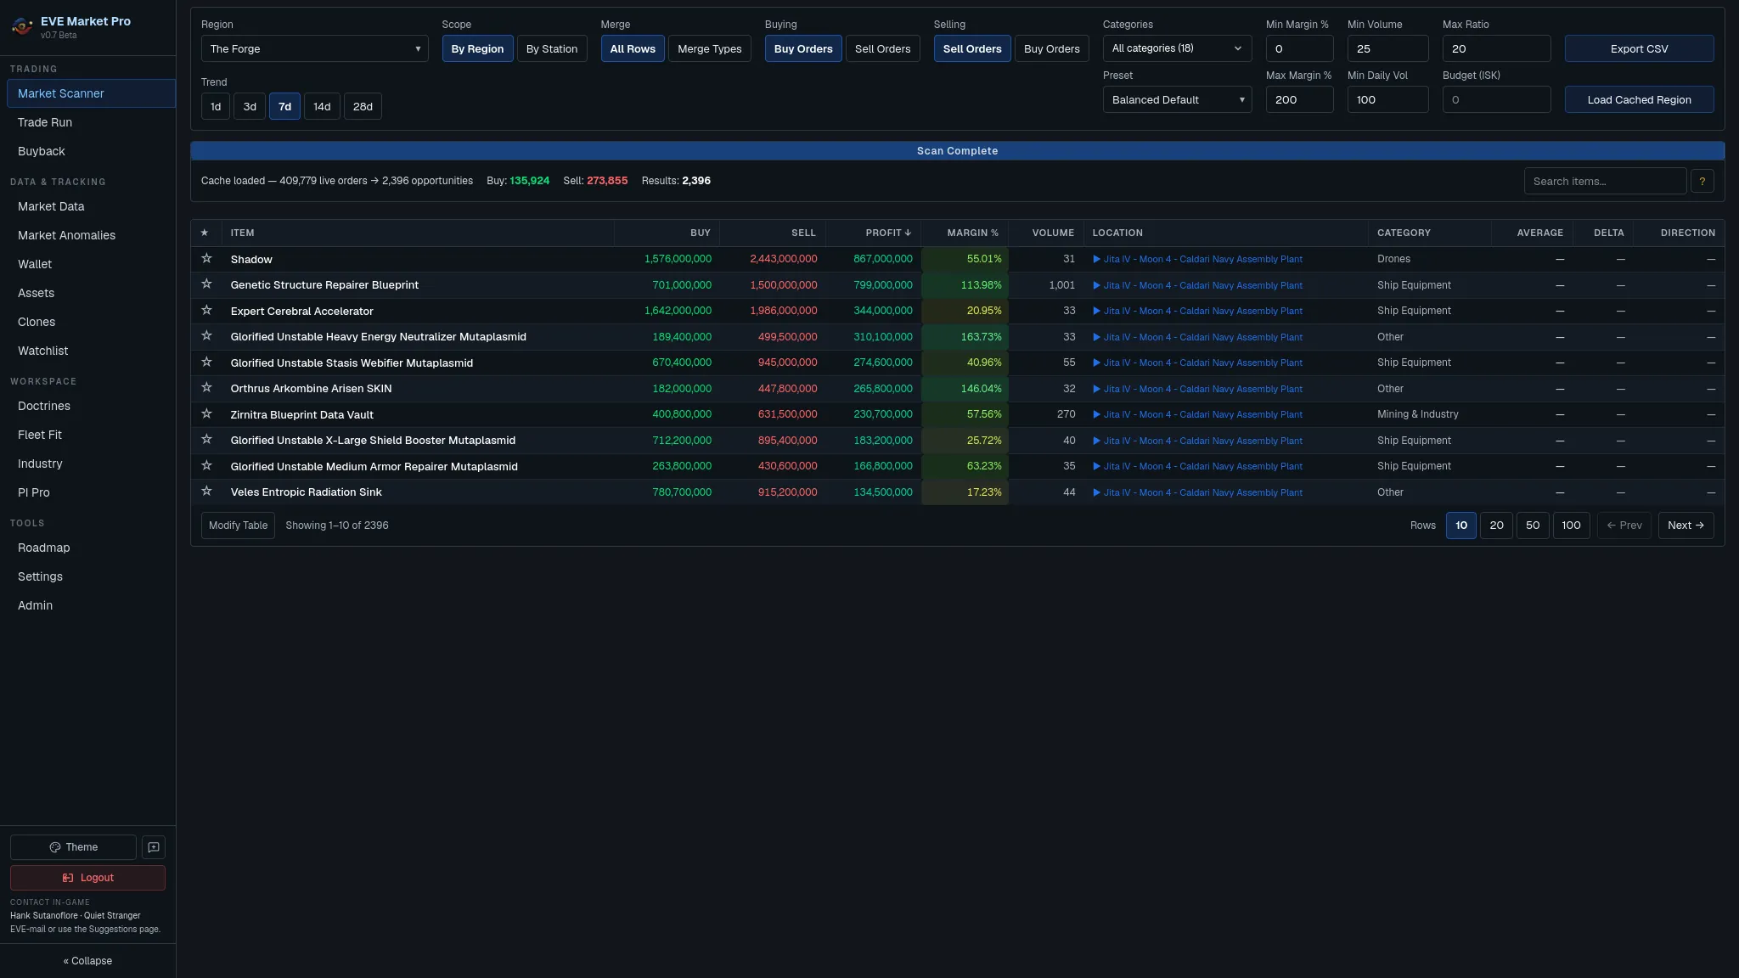Expand the All categories (18) dropdown
1739x978 pixels.
click(1177, 48)
